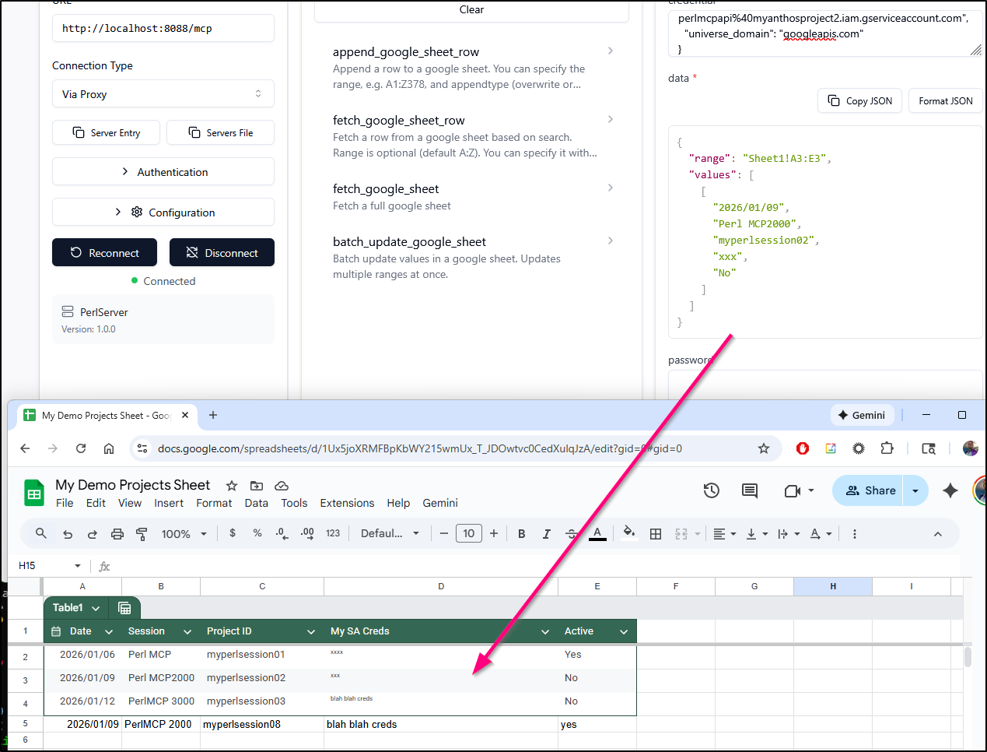
Task: Open the Borders tool in toolbar
Action: (x=656, y=534)
